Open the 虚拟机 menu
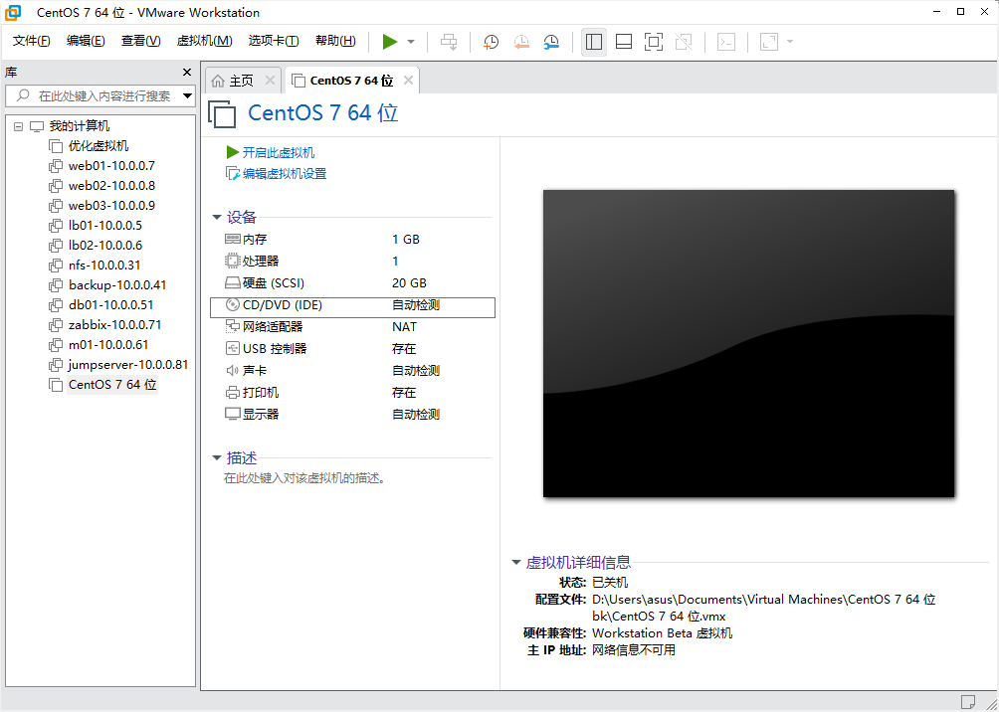This screenshot has height=712, width=999. pyautogui.click(x=205, y=42)
